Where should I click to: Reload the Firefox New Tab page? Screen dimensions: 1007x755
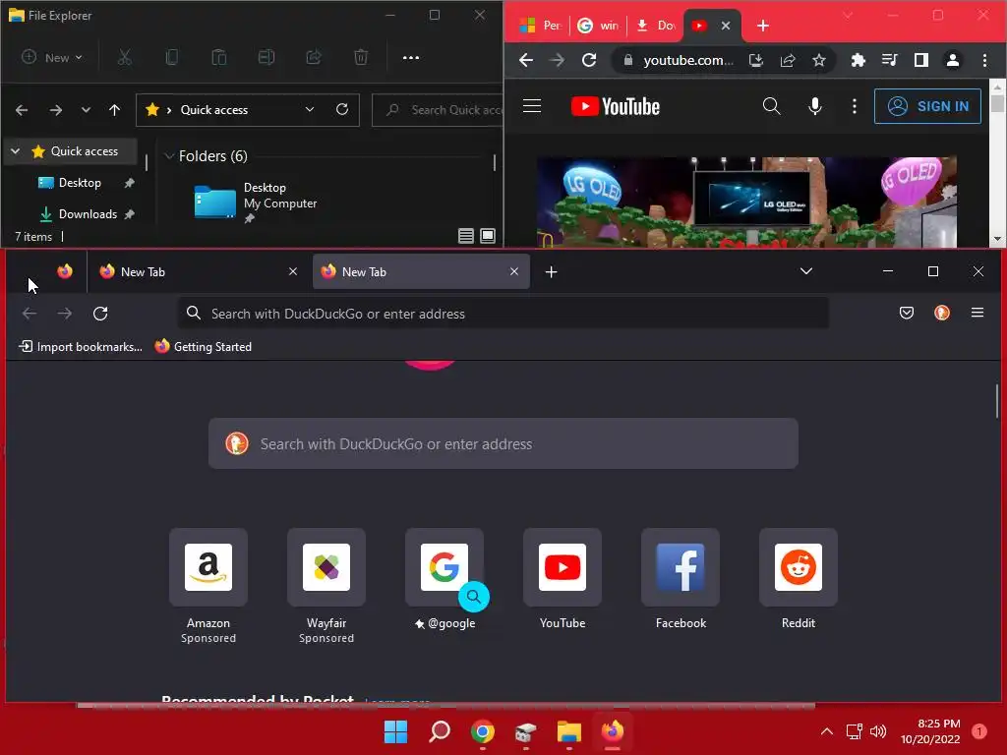click(x=100, y=314)
